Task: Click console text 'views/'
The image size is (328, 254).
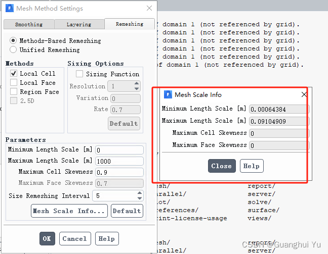Action: pyautogui.click(x=259, y=218)
